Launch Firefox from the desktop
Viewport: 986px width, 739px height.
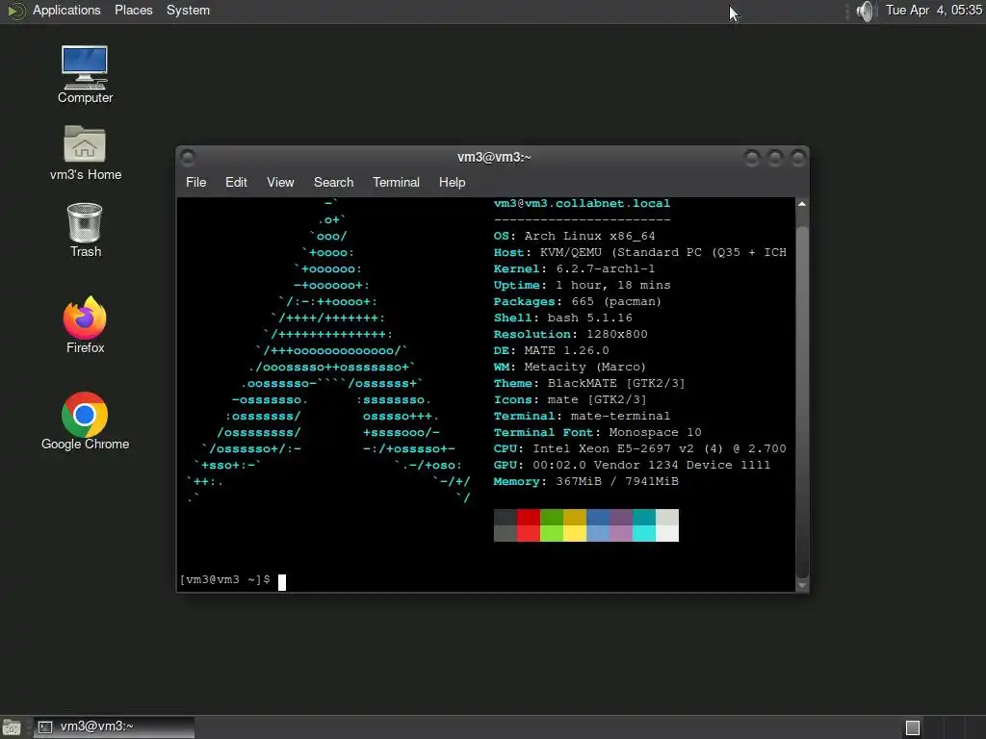85,325
